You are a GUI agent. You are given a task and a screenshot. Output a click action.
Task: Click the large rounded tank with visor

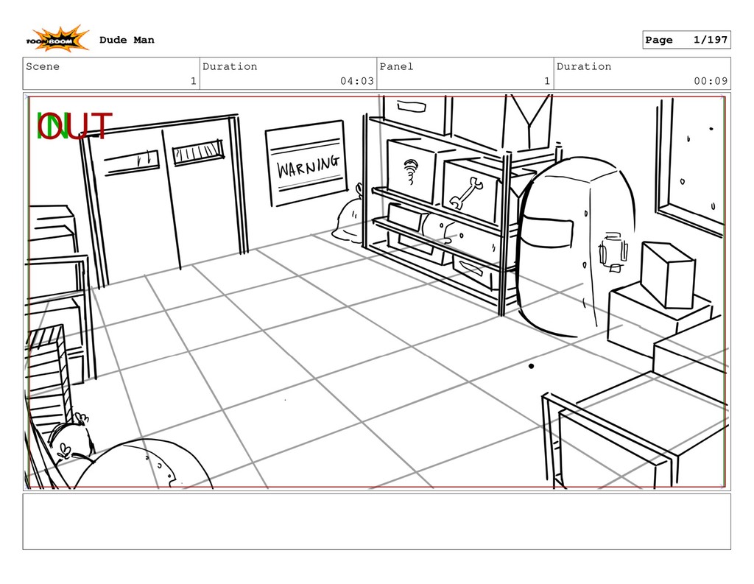pyautogui.click(x=574, y=247)
